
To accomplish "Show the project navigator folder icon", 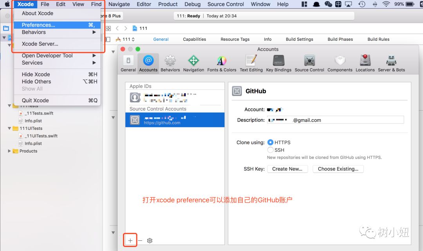I will pyautogui.click(x=6, y=28).
